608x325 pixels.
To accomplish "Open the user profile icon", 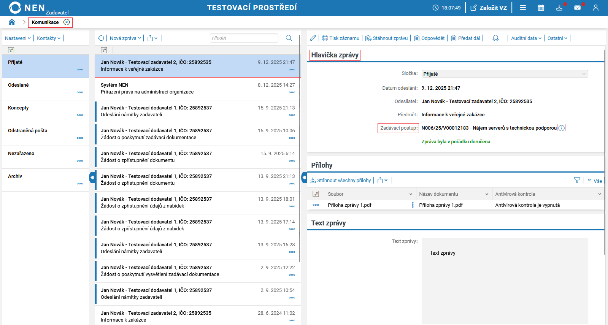I will point(595,8).
